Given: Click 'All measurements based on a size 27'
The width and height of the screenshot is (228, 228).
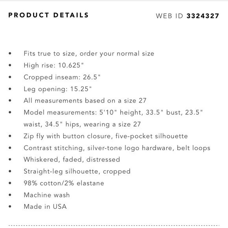Looking at the screenshot, I should coord(85,101).
